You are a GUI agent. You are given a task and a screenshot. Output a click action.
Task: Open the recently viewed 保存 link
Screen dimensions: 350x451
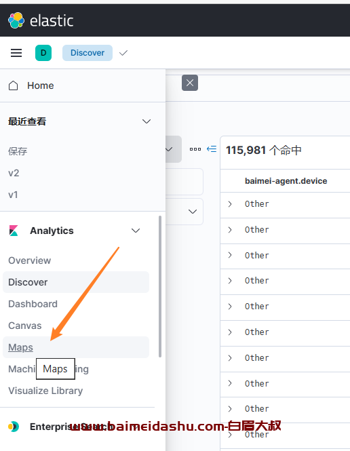pos(18,151)
